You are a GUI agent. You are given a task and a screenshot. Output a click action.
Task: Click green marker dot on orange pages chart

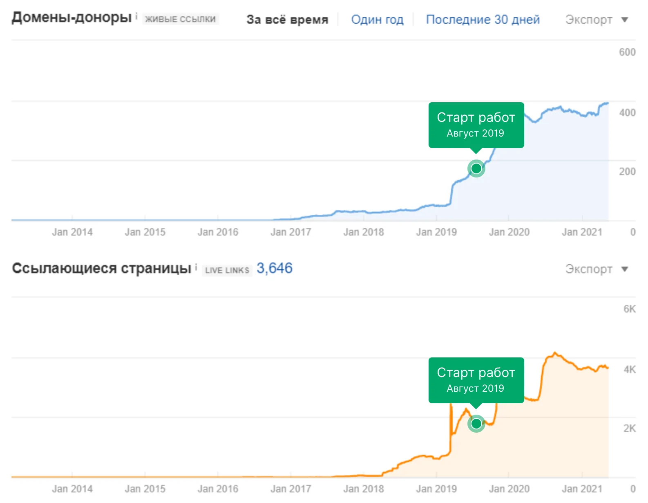tap(476, 424)
